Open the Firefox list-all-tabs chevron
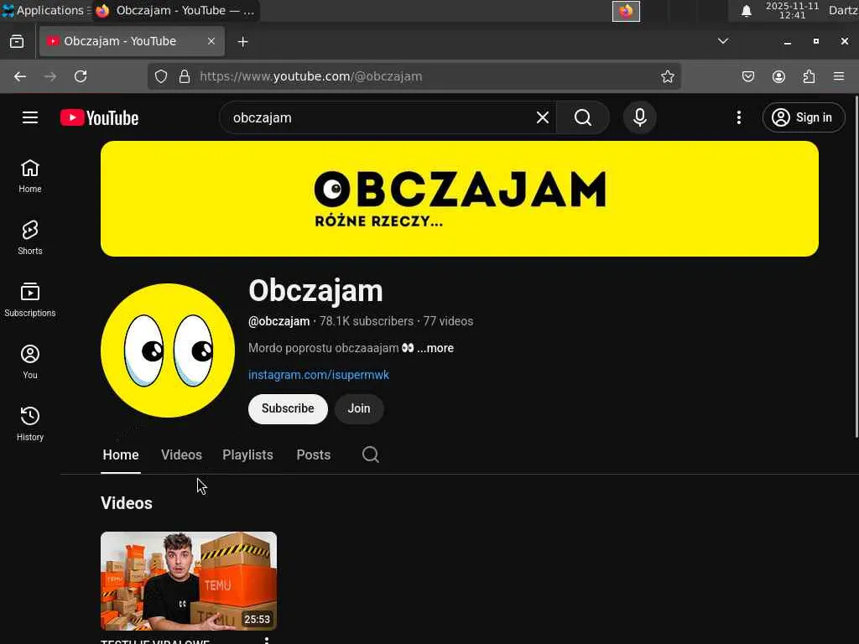Viewport: 859px width, 644px height. point(723,41)
